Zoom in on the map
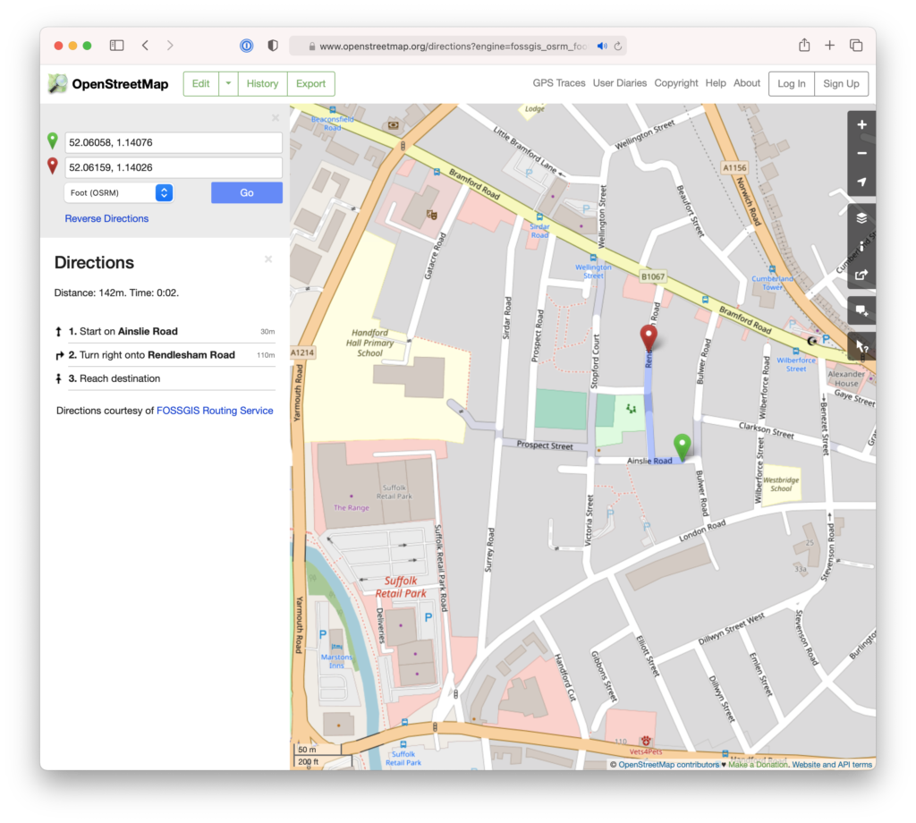 pos(861,125)
